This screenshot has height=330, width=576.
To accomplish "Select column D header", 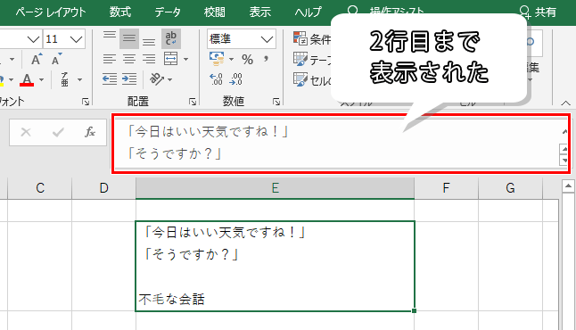I will coord(103,188).
